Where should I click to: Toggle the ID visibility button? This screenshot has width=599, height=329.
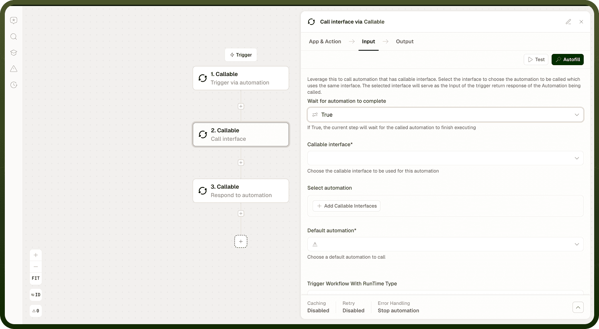(36, 295)
